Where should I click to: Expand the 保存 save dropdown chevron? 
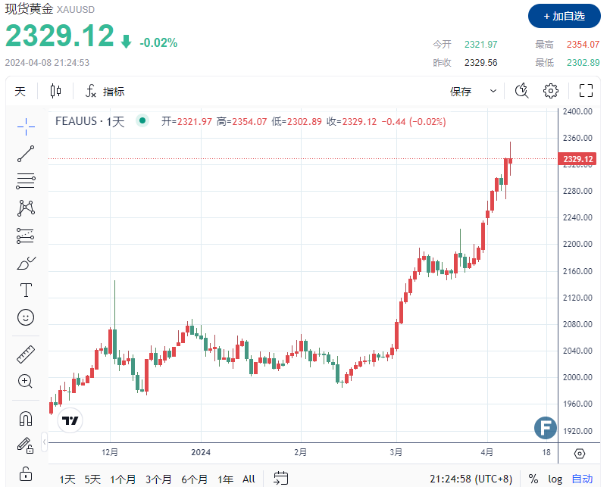(493, 91)
